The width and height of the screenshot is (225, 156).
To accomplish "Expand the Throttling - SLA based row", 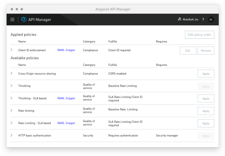I will tap(11, 98).
